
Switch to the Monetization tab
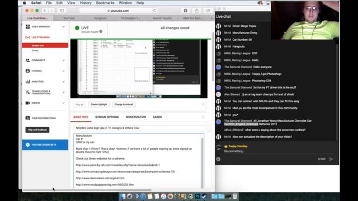coord(135,117)
